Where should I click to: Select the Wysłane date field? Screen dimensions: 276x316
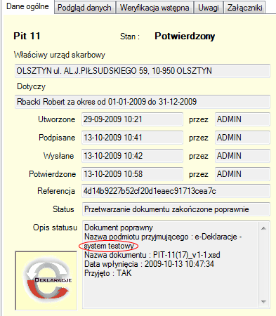[132, 156]
